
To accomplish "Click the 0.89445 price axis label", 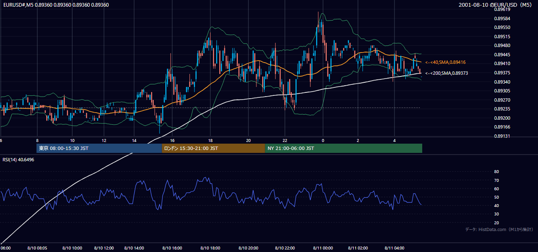I will click(501, 55).
